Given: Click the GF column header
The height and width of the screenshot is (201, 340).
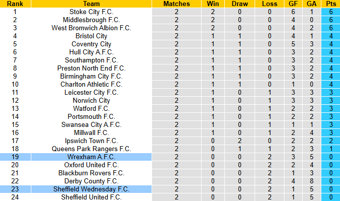Looking at the screenshot, I should tap(293, 4).
